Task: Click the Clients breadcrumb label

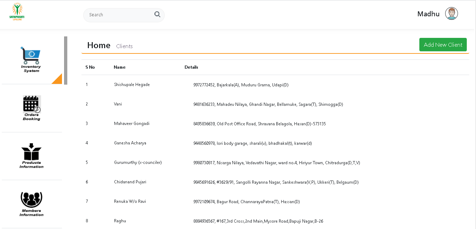Action: pos(124,46)
